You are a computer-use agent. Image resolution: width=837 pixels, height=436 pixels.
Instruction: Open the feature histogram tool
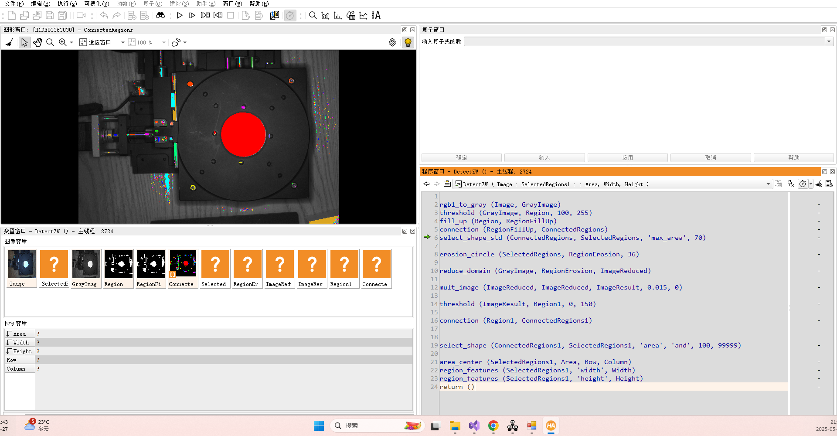coord(337,15)
